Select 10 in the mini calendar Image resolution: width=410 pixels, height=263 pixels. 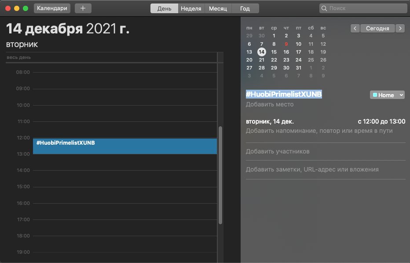299,44
